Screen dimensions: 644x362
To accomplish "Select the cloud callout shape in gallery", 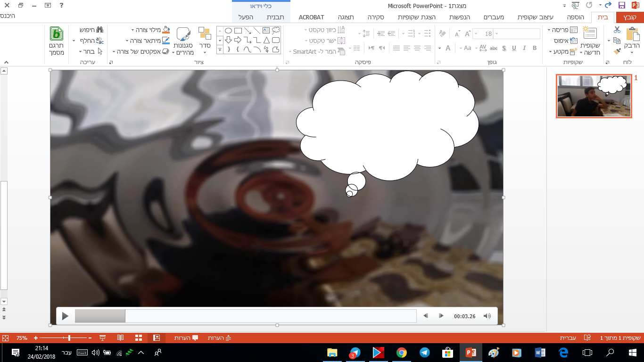I will (x=276, y=31).
